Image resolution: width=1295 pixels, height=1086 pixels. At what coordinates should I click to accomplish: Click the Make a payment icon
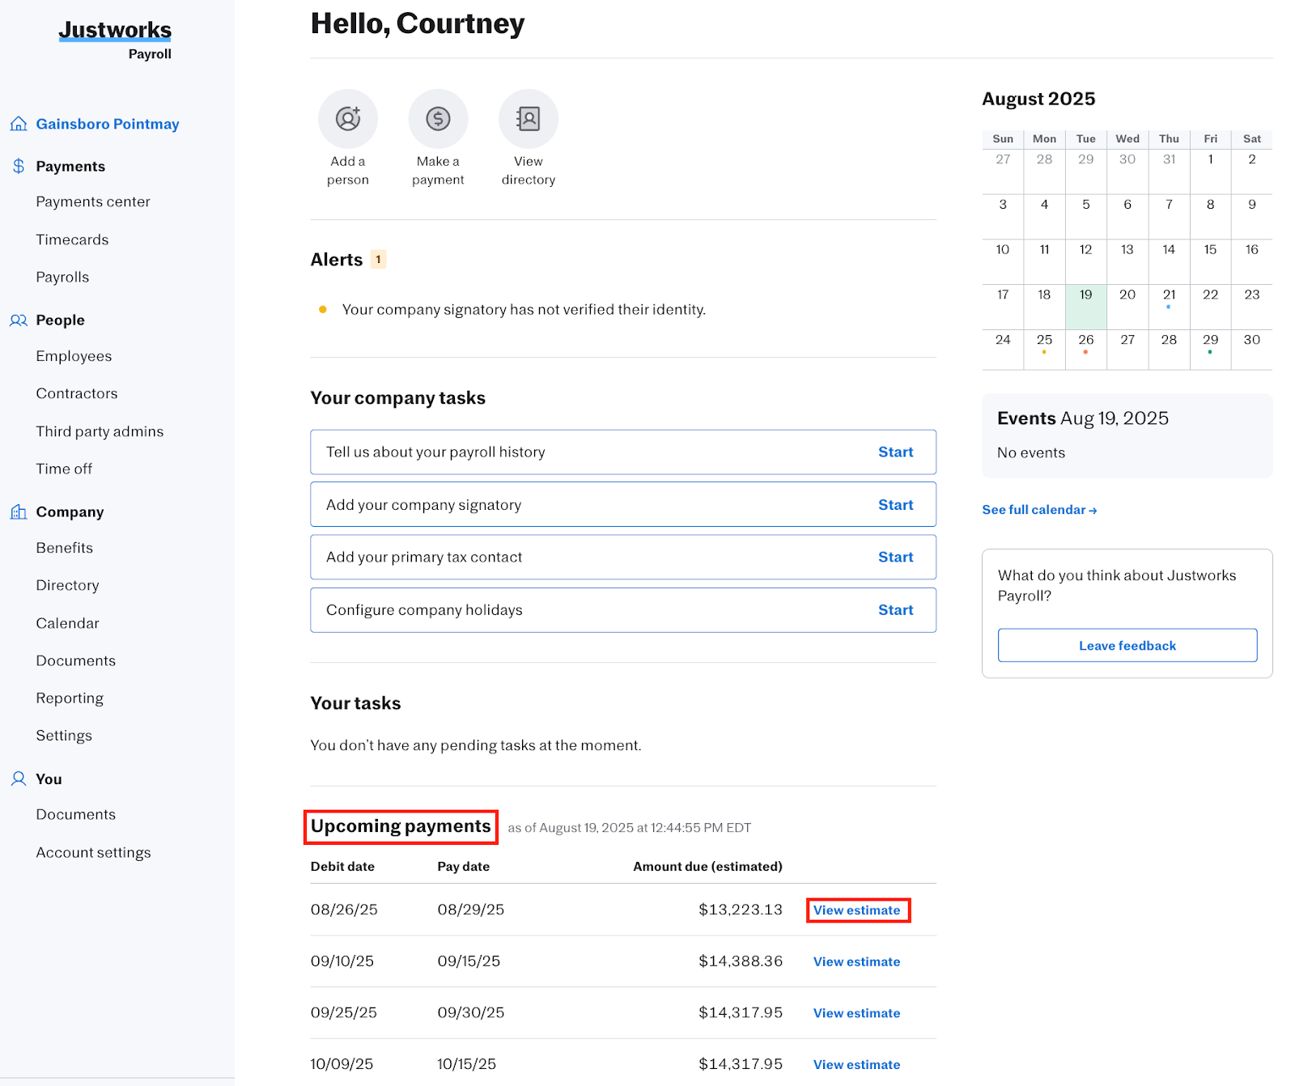pyautogui.click(x=438, y=118)
